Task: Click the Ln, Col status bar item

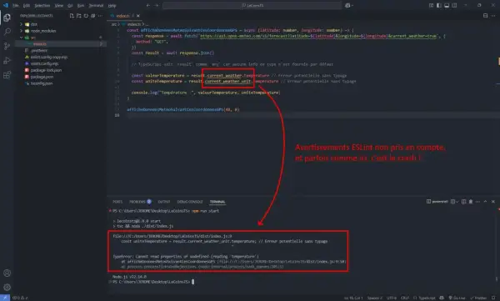Action: click(x=353, y=298)
